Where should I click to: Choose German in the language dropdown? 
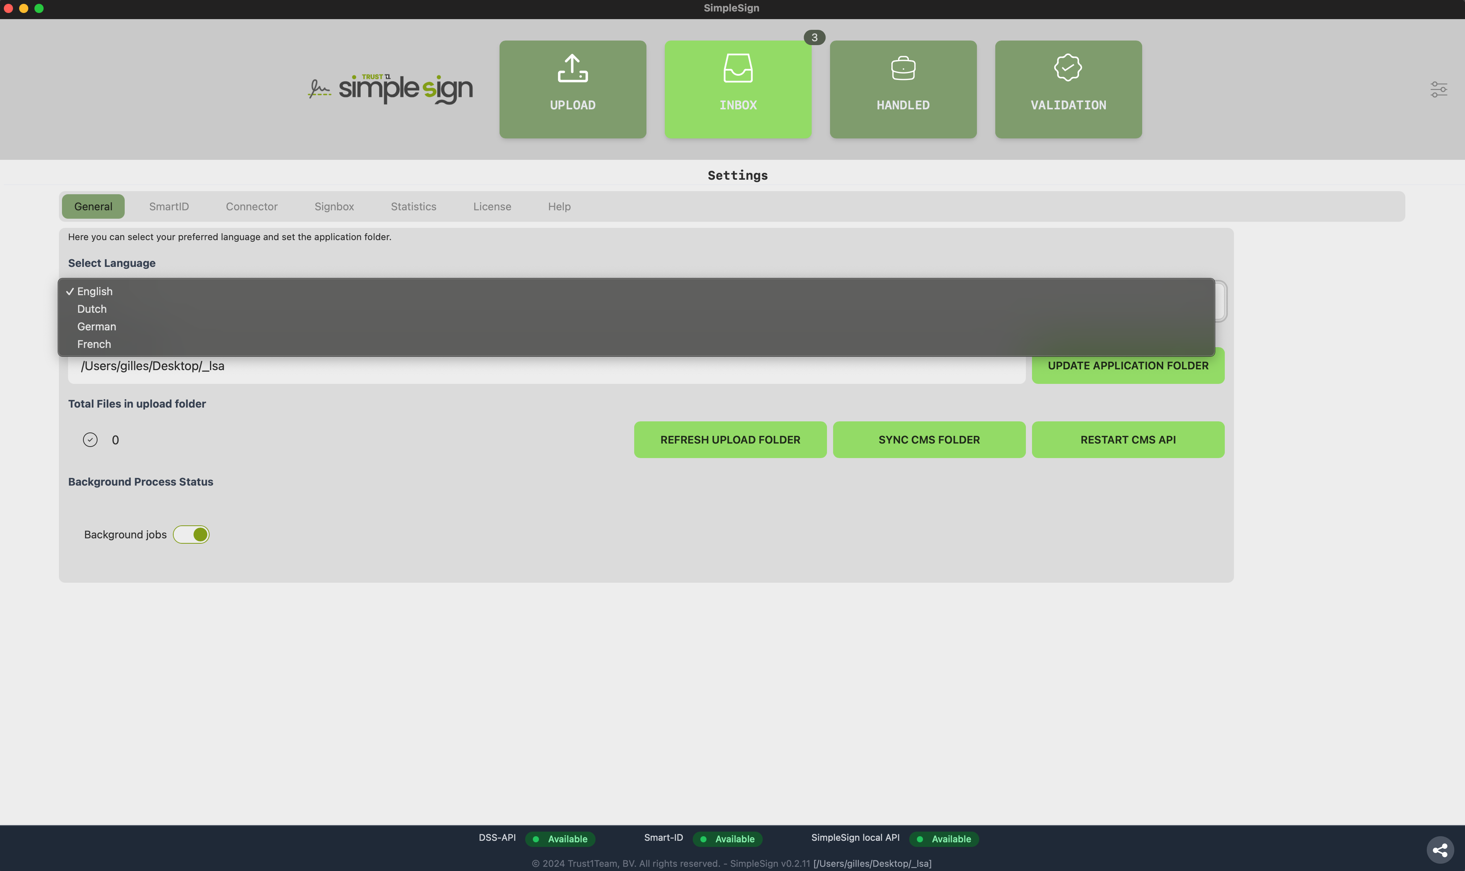click(97, 326)
